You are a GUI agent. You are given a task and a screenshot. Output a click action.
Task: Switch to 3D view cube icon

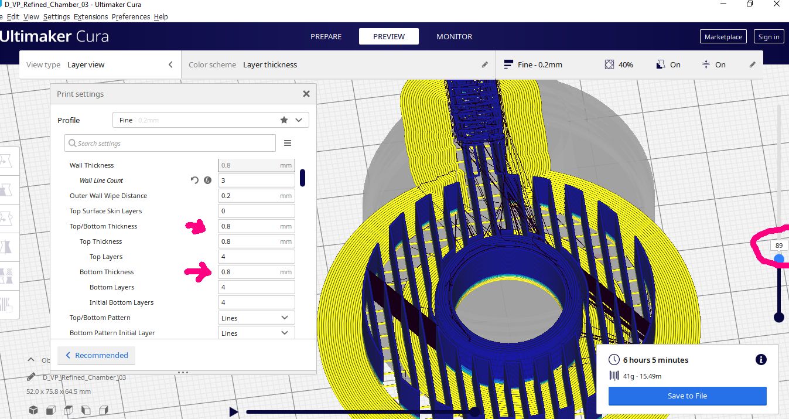click(33, 409)
